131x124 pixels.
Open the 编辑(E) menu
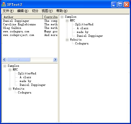pos(23,11)
